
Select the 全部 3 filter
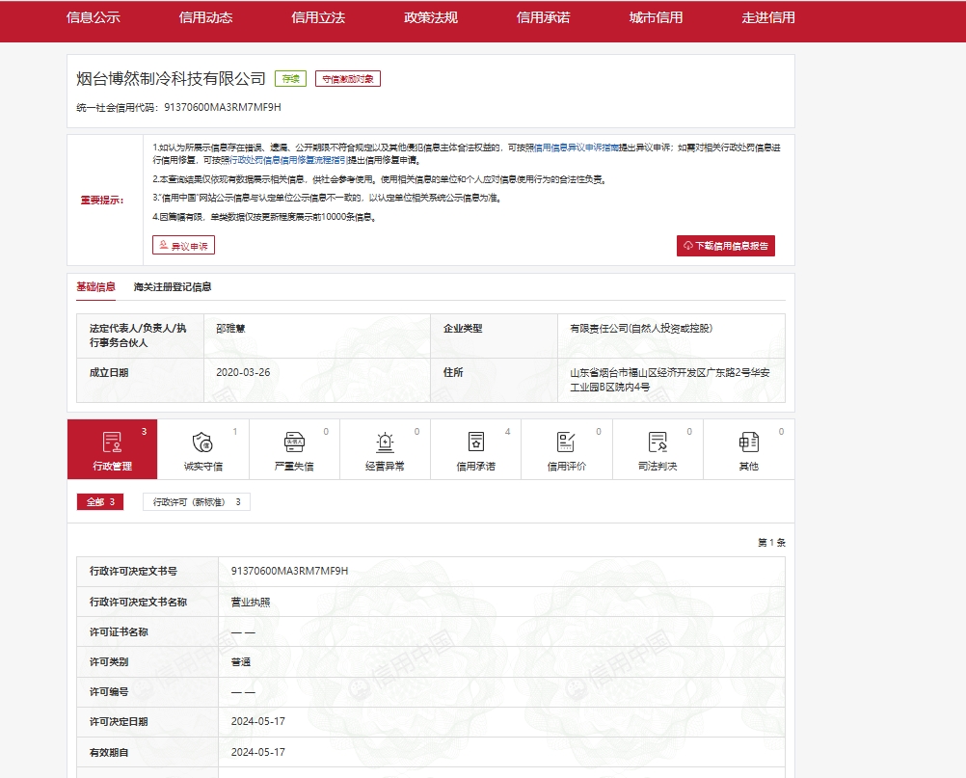(100, 502)
